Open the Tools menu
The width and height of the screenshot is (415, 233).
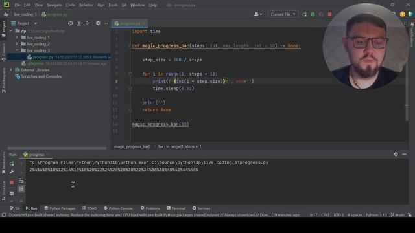click(x=113, y=5)
